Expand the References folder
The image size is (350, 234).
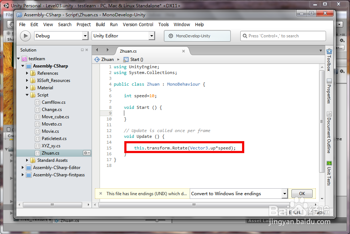pos(27,73)
